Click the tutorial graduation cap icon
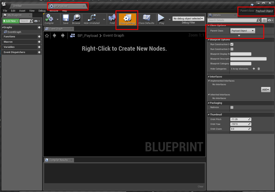This screenshot has height=192, width=275. click(x=252, y=5)
